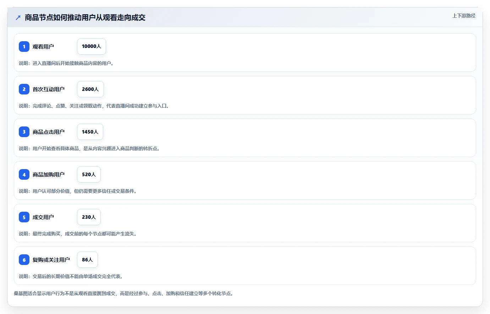Click the description 进入直播间后开始接触商品内容的用户

click(66, 63)
